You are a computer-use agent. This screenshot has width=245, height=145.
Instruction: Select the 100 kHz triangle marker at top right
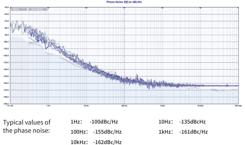(x=238, y=7)
